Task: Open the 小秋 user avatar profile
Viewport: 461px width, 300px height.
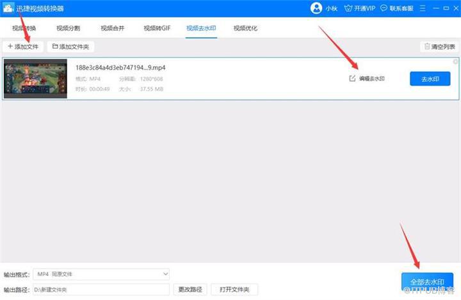Action: (x=316, y=8)
